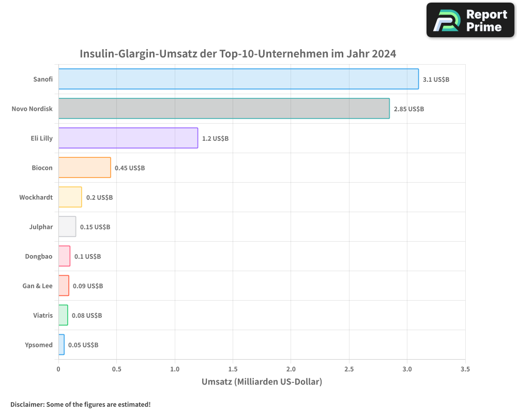Click the 3.1 US$B value label

[x=436, y=80]
